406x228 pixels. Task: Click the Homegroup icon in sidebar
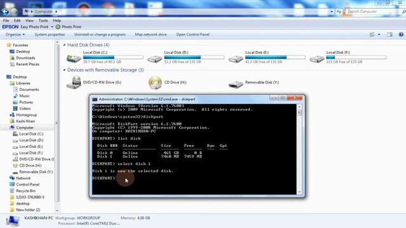(x=12, y=115)
